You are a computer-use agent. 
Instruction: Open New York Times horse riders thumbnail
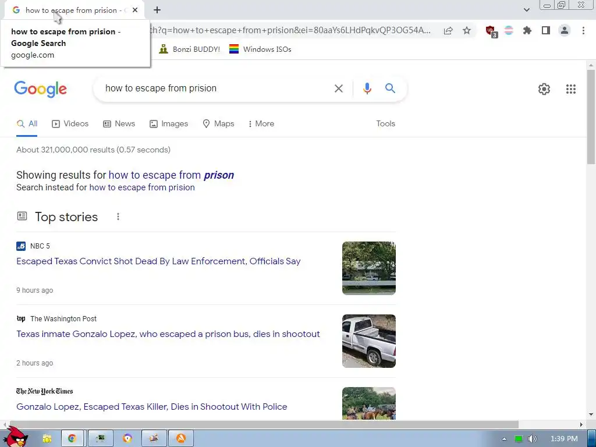368,403
